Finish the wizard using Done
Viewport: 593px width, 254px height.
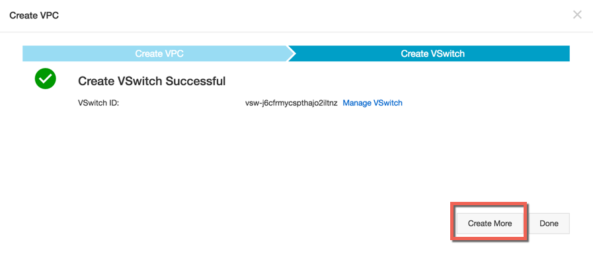[549, 224]
